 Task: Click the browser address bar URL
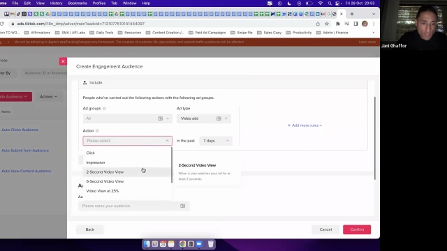(81, 24)
